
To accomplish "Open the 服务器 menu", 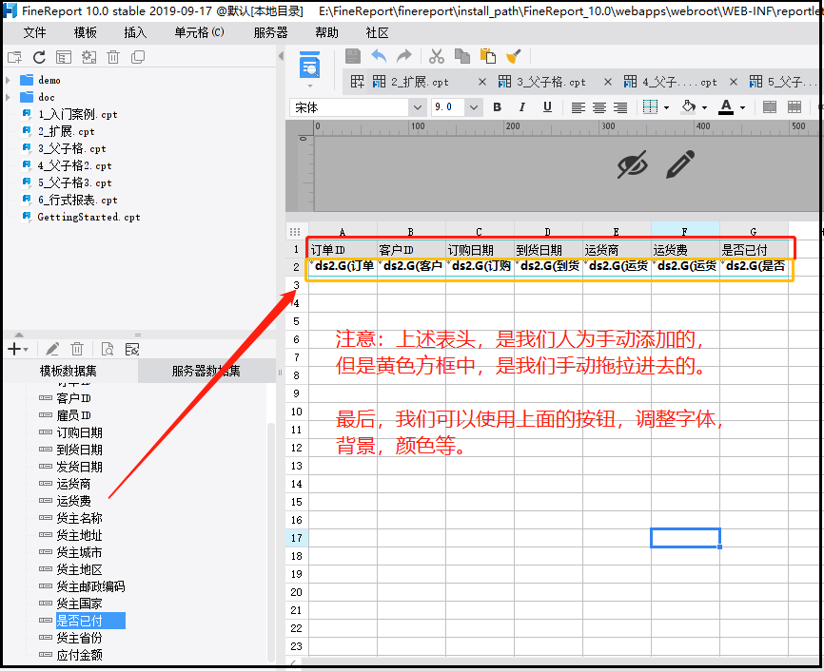I will pyautogui.click(x=270, y=32).
